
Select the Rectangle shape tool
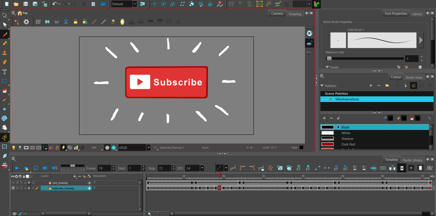(x=5, y=81)
